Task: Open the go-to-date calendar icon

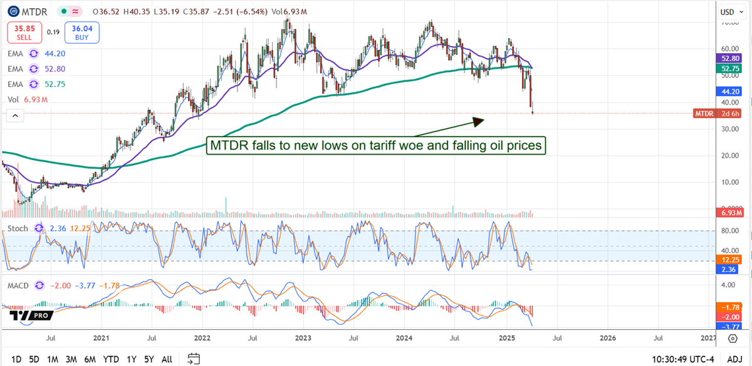Action: [x=194, y=358]
